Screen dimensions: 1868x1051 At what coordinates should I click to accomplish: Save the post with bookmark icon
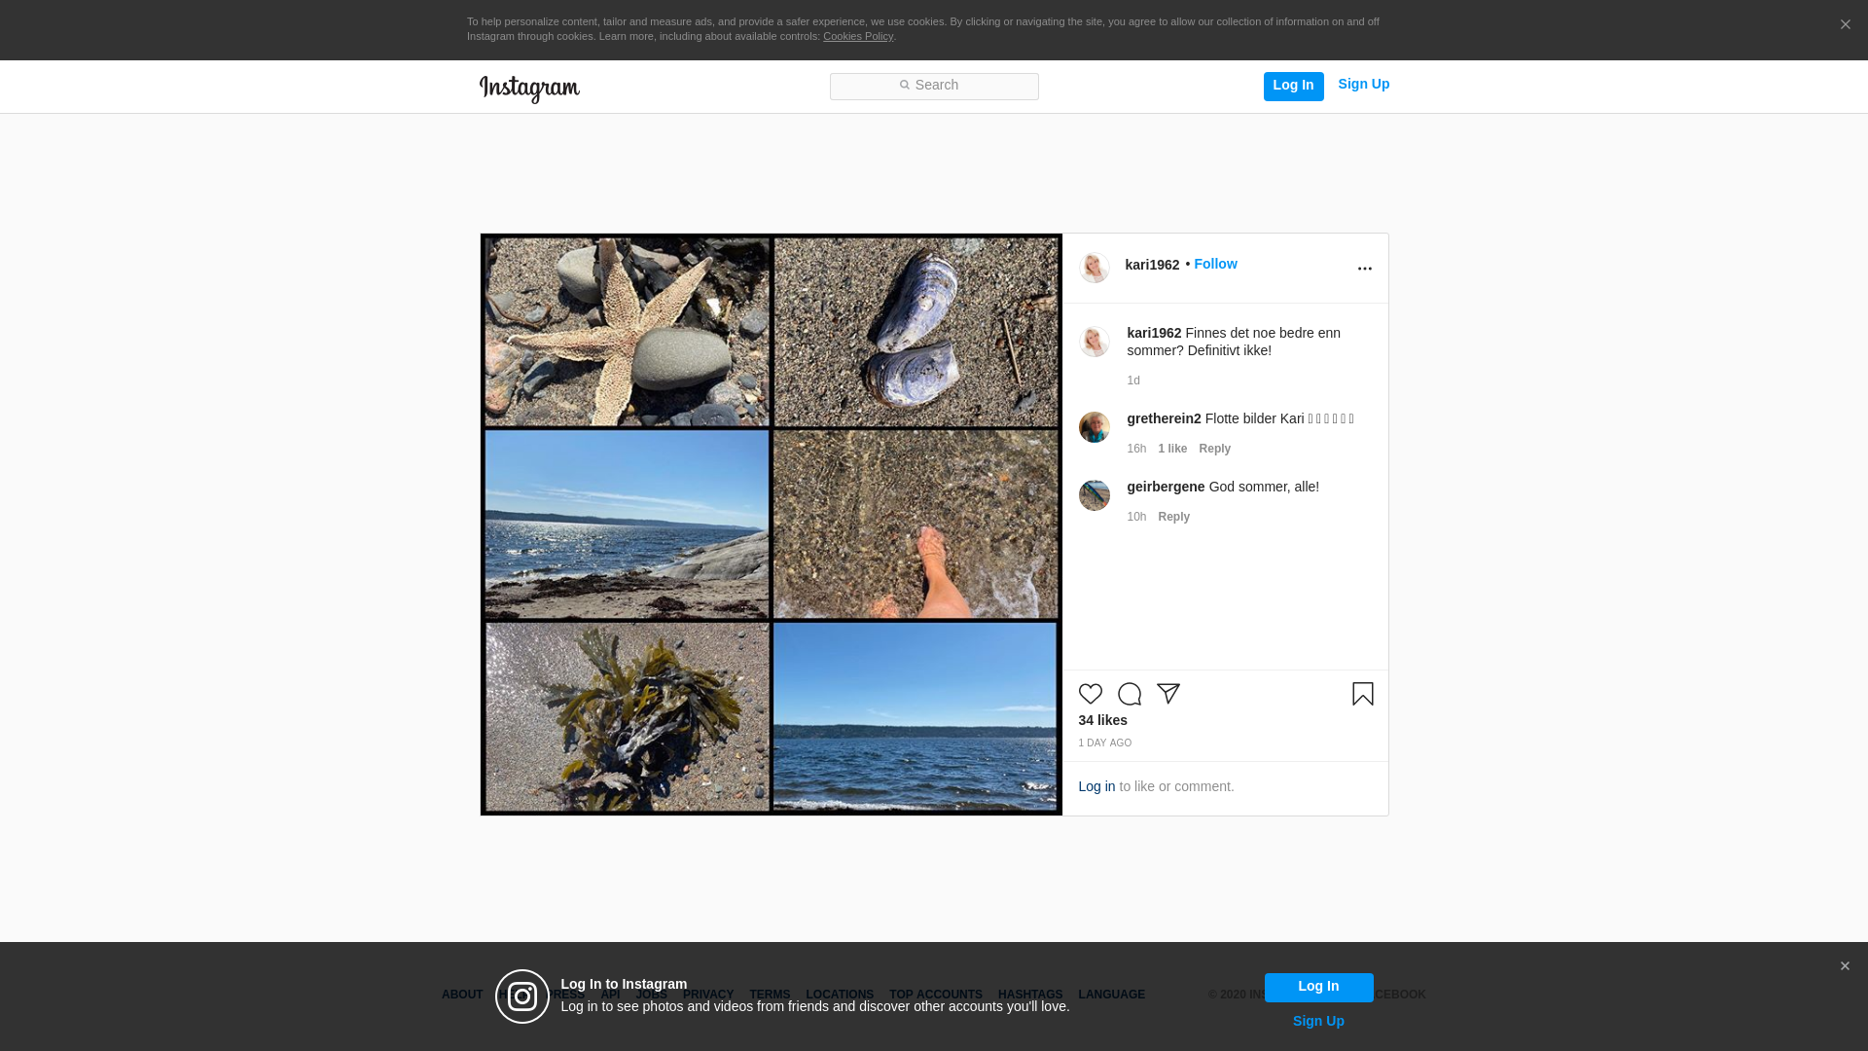click(1362, 694)
